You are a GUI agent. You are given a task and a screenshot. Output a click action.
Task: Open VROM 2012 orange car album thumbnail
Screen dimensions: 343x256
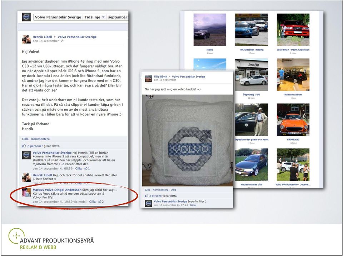(x=293, y=120)
